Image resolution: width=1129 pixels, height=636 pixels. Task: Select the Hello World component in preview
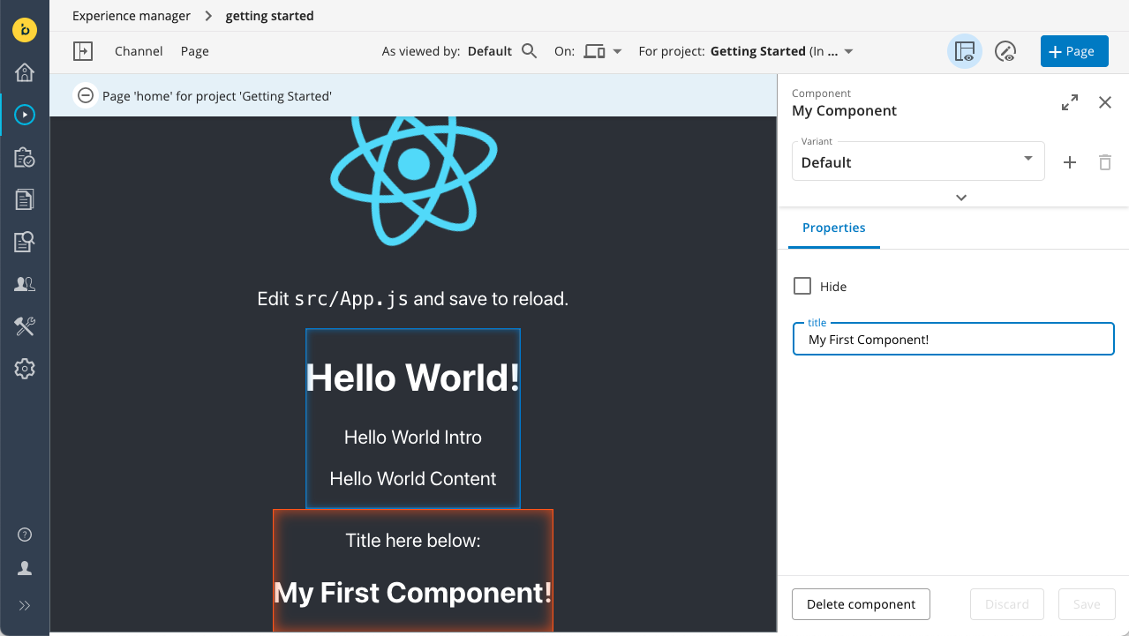pyautogui.click(x=413, y=419)
